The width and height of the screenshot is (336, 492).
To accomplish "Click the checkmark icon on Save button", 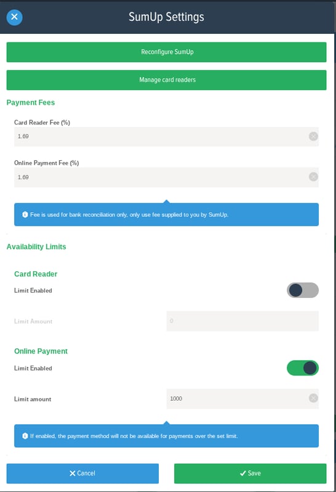I will click(242, 473).
